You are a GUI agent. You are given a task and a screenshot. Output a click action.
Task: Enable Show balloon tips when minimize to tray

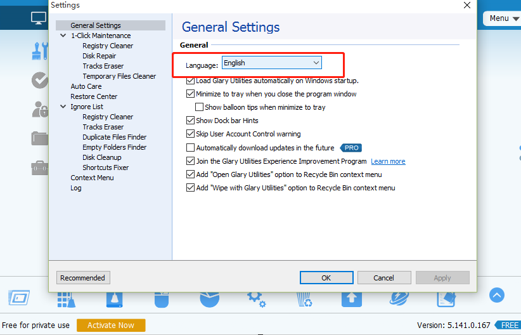[200, 107]
